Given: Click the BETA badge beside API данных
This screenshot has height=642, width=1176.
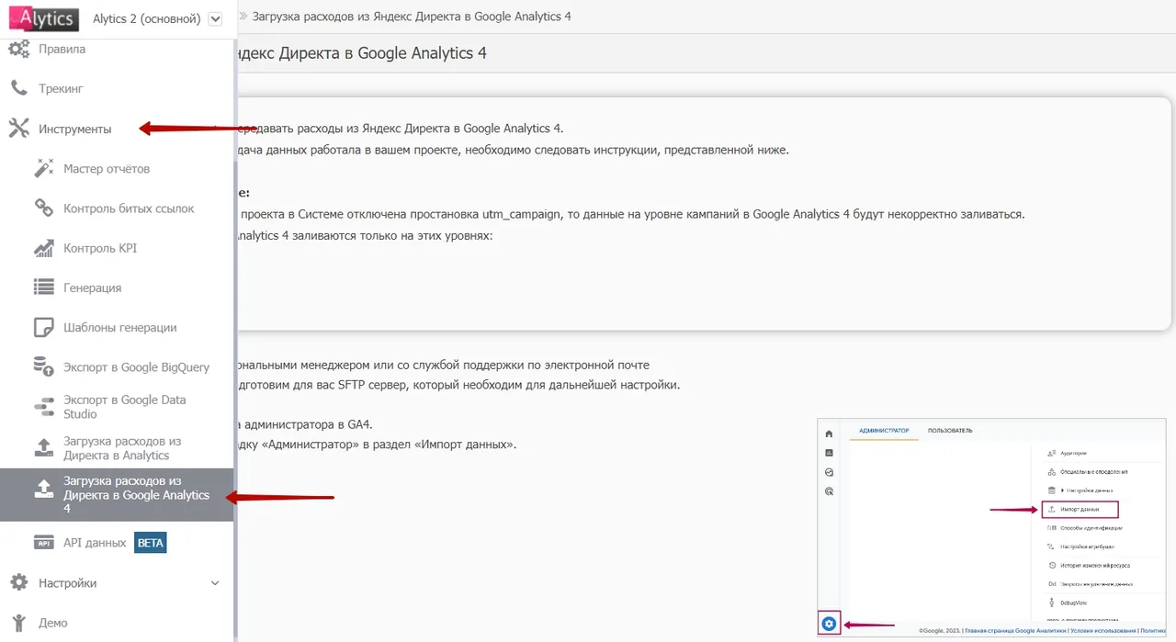Looking at the screenshot, I should (x=150, y=543).
